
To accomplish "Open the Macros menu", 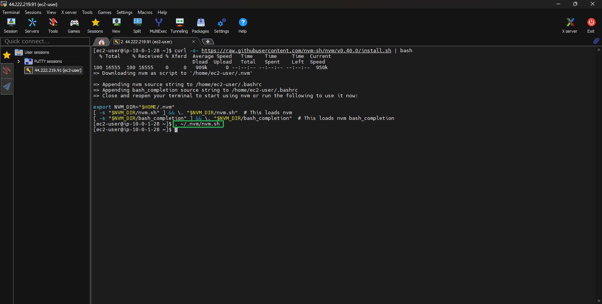I will point(145,12).
